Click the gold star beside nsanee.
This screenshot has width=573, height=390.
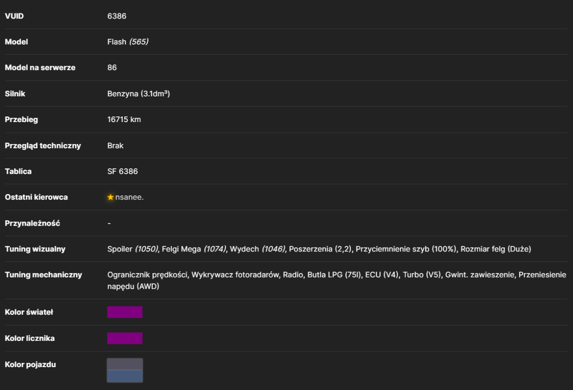pyautogui.click(x=111, y=197)
